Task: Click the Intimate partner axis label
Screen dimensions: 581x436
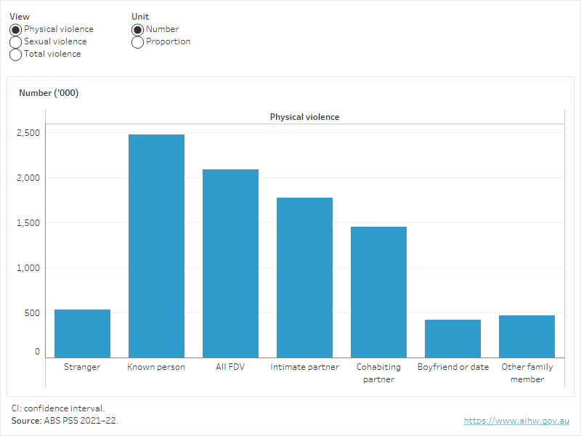Action: tap(304, 367)
